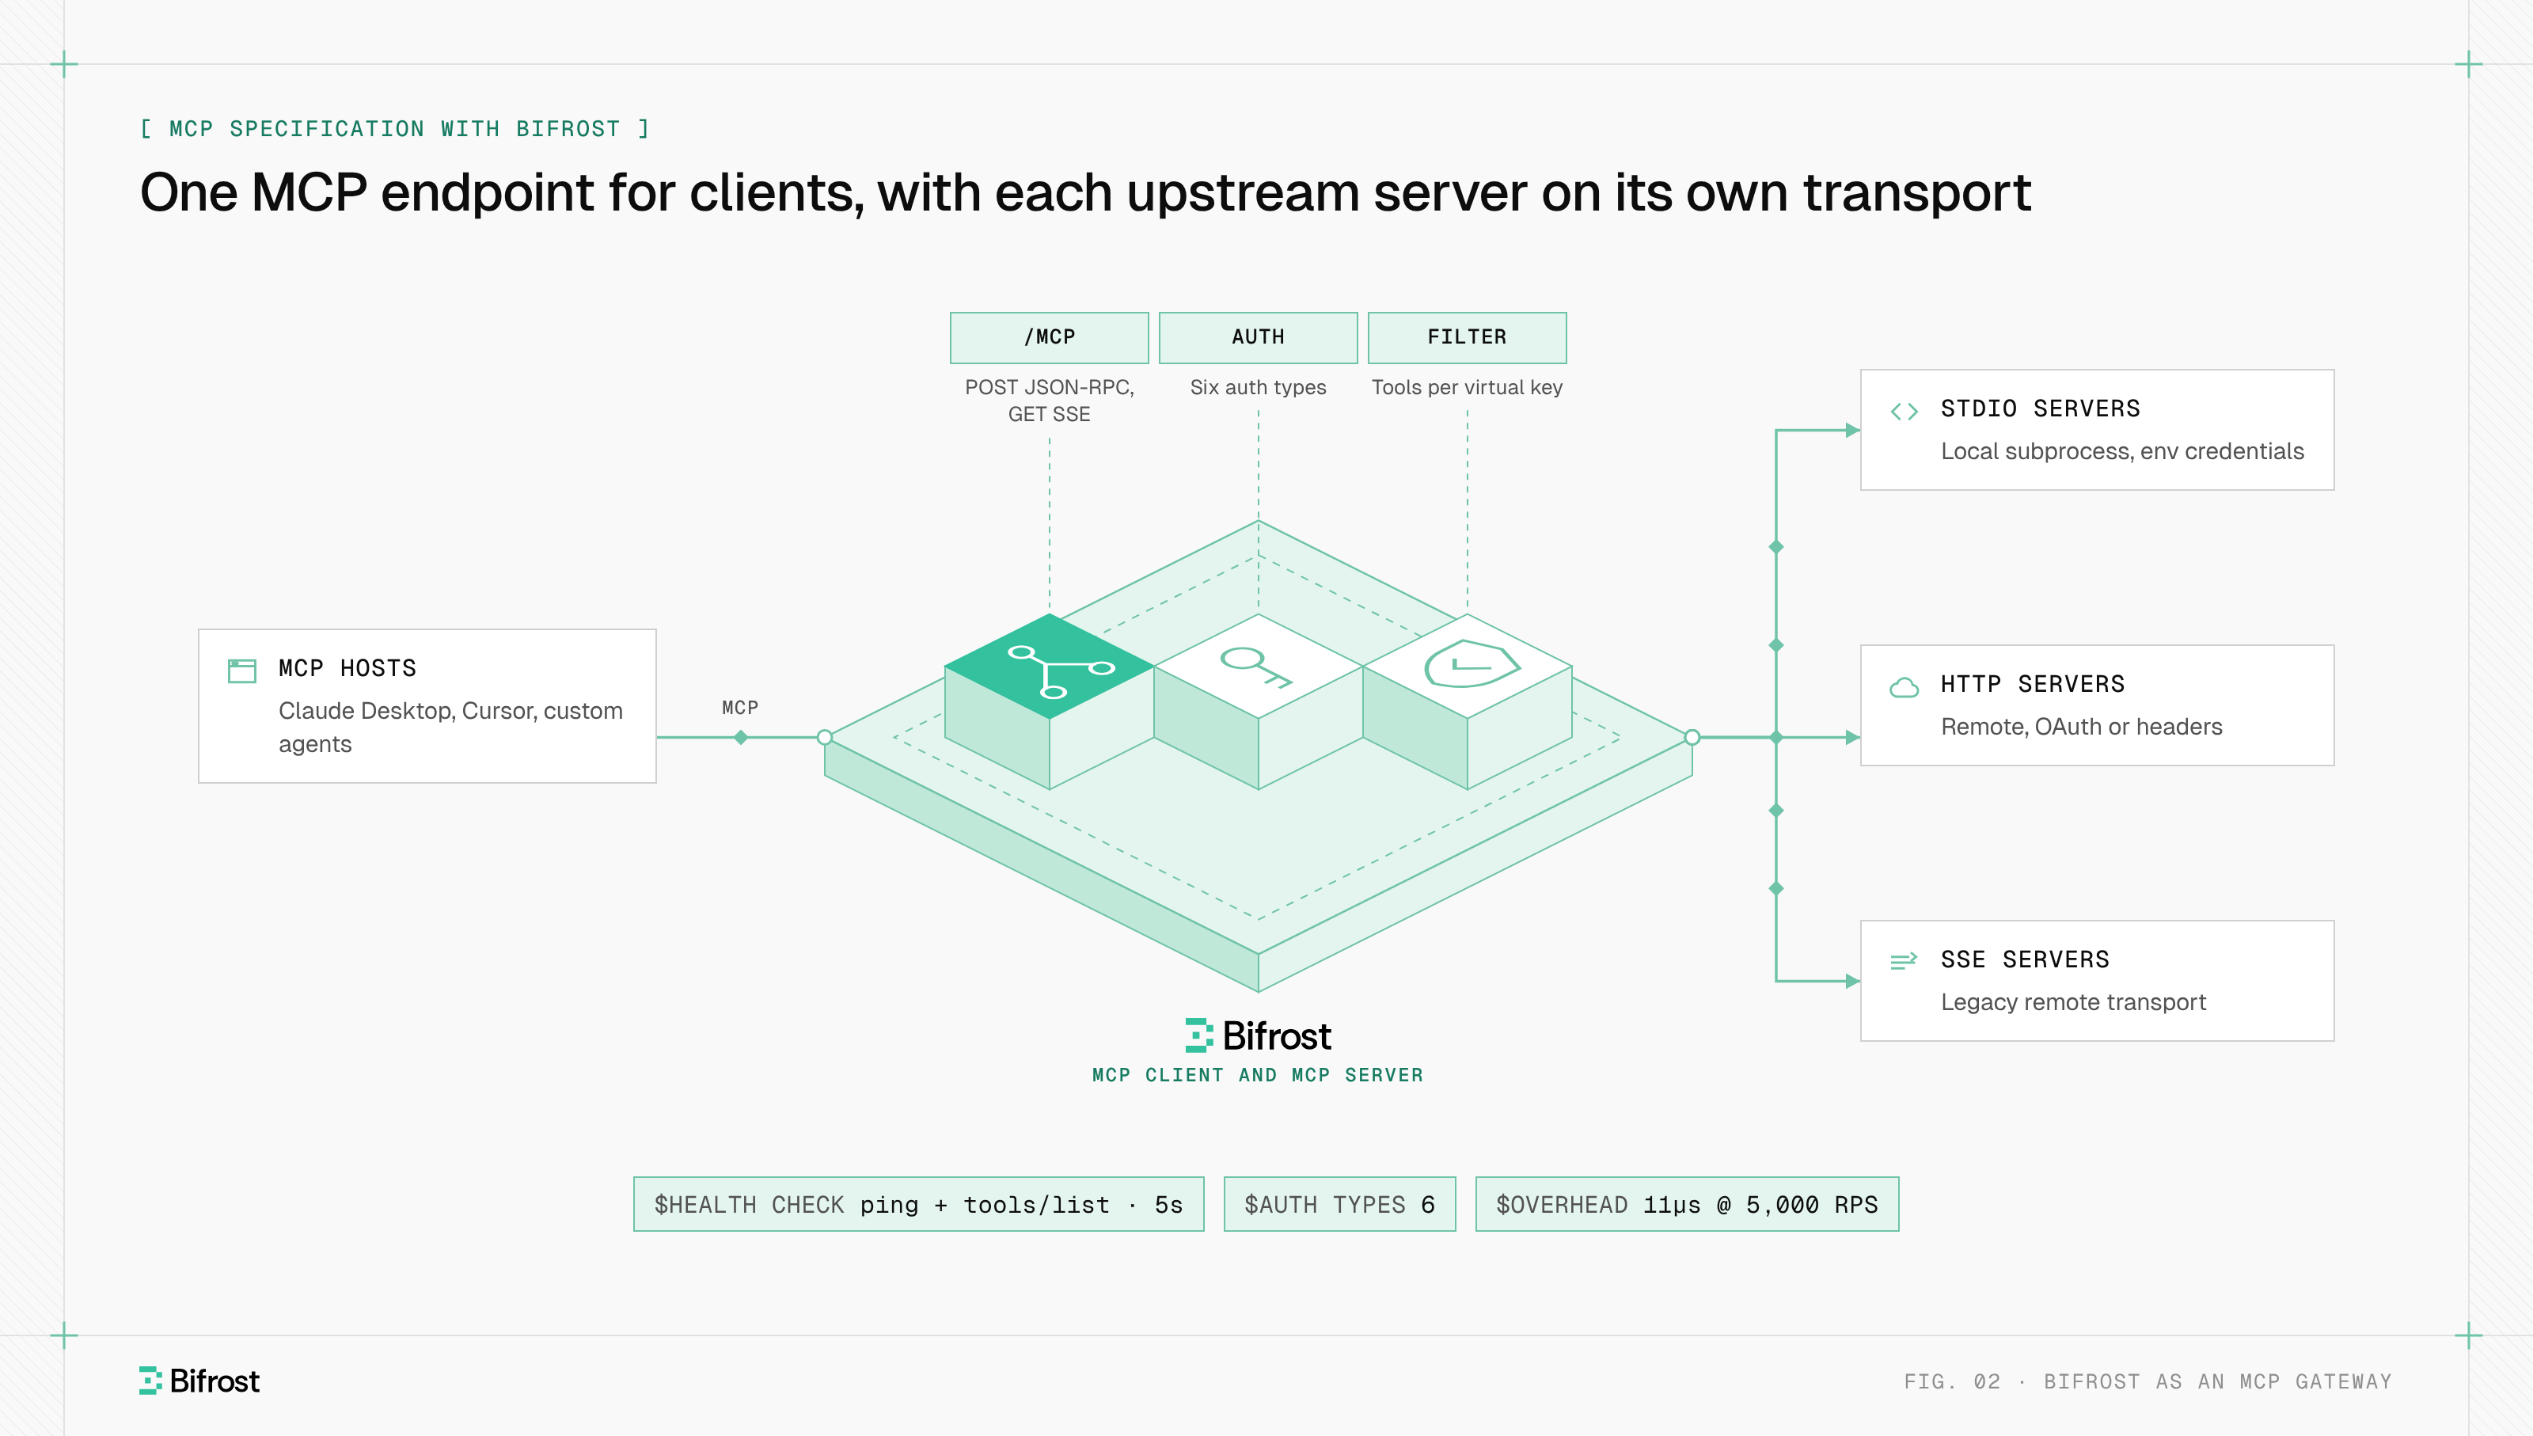The image size is (2533, 1436).
Task: Click the '[ MCP SPECIFICATION WITH BIFROST ]' tag
Action: tap(394, 129)
